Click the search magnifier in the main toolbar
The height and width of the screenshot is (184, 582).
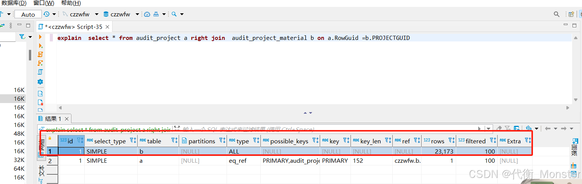[174, 14]
